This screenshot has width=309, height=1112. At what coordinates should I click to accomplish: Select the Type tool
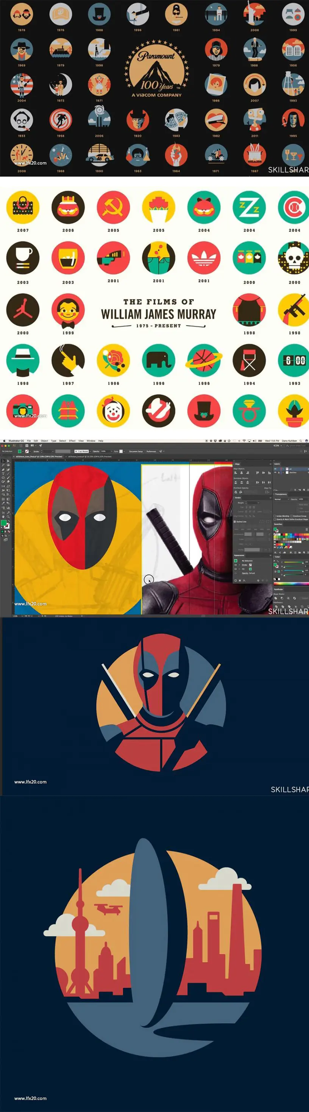click(3, 473)
